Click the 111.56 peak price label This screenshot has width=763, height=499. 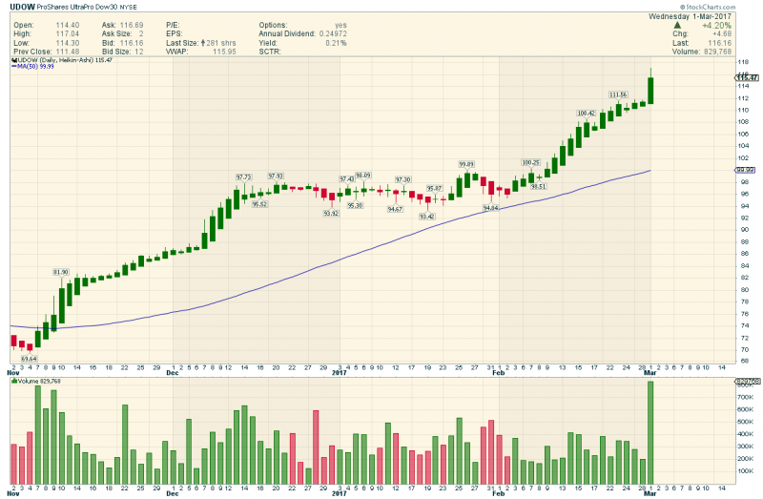point(618,94)
